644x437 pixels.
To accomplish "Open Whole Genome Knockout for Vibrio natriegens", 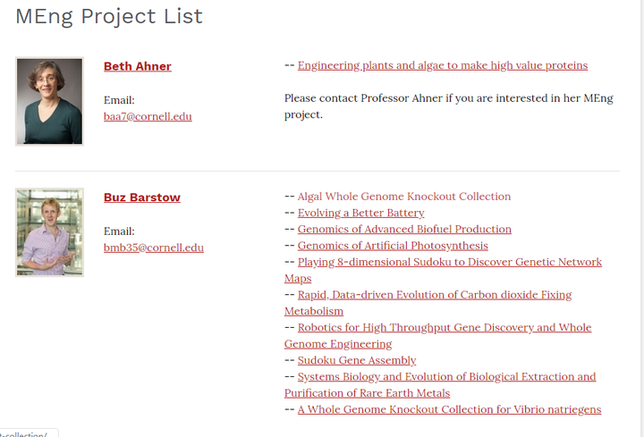I will coord(449,409).
